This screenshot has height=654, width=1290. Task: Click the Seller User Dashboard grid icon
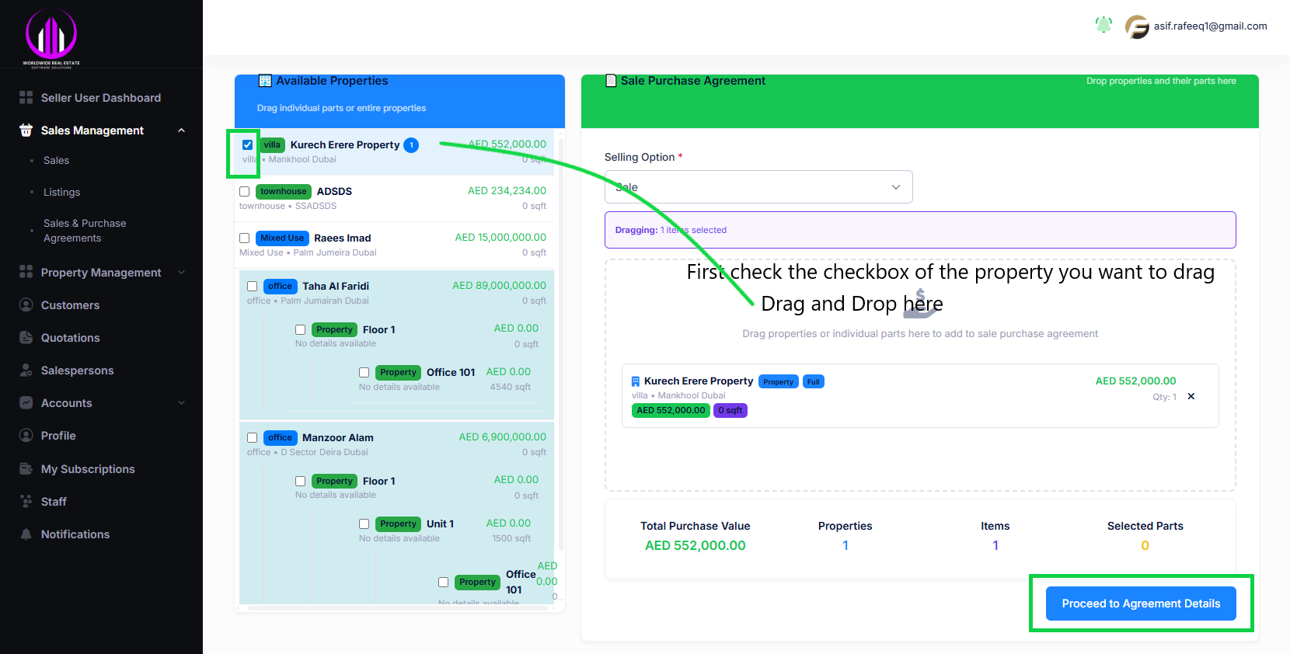pyautogui.click(x=26, y=98)
